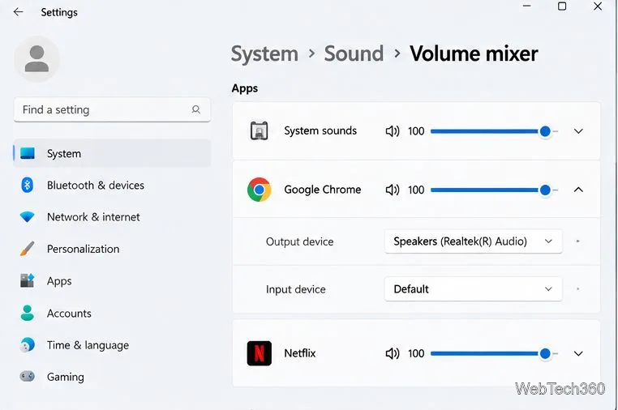Click the Time & language globe icon
Image resolution: width=618 pixels, height=410 pixels.
28,344
